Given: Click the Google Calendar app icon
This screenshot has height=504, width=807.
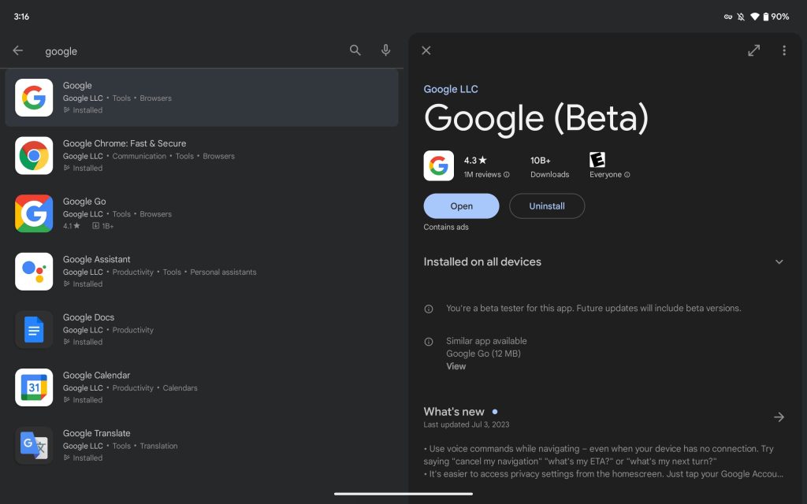Looking at the screenshot, I should [x=34, y=387].
